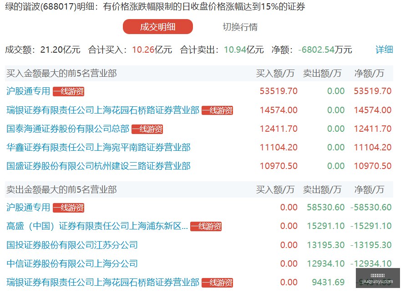The image size is (405, 293).
Task: Open 瑞银证券上海花园石桥路 in the sell list
Action: (x=103, y=282)
